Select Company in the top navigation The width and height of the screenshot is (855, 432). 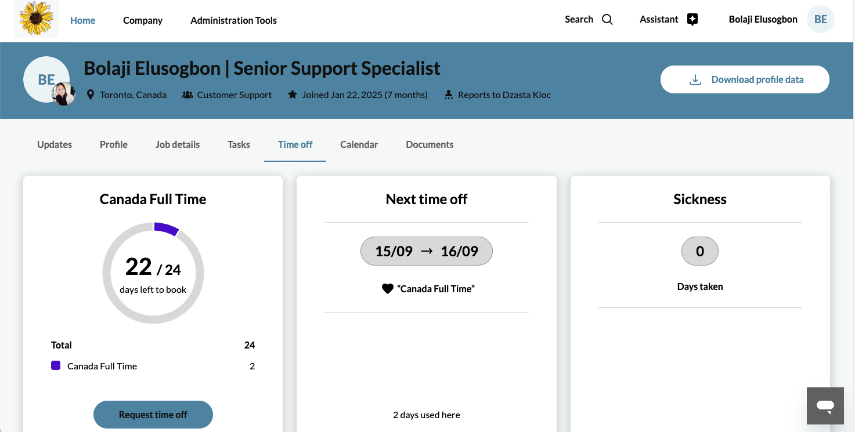coord(142,20)
